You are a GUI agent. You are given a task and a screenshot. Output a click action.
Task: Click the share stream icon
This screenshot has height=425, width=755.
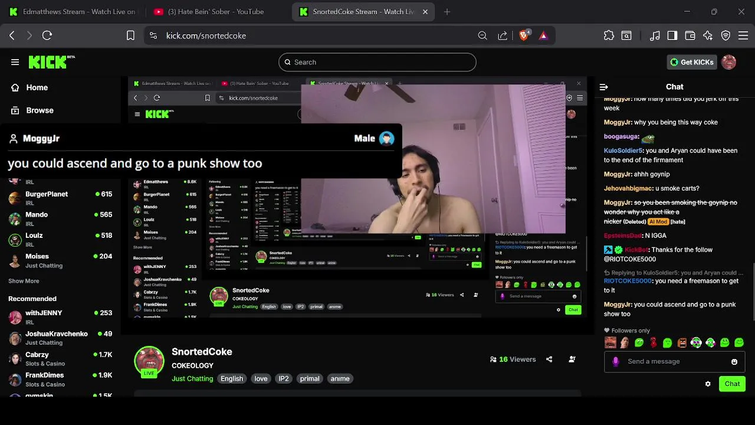point(549,359)
